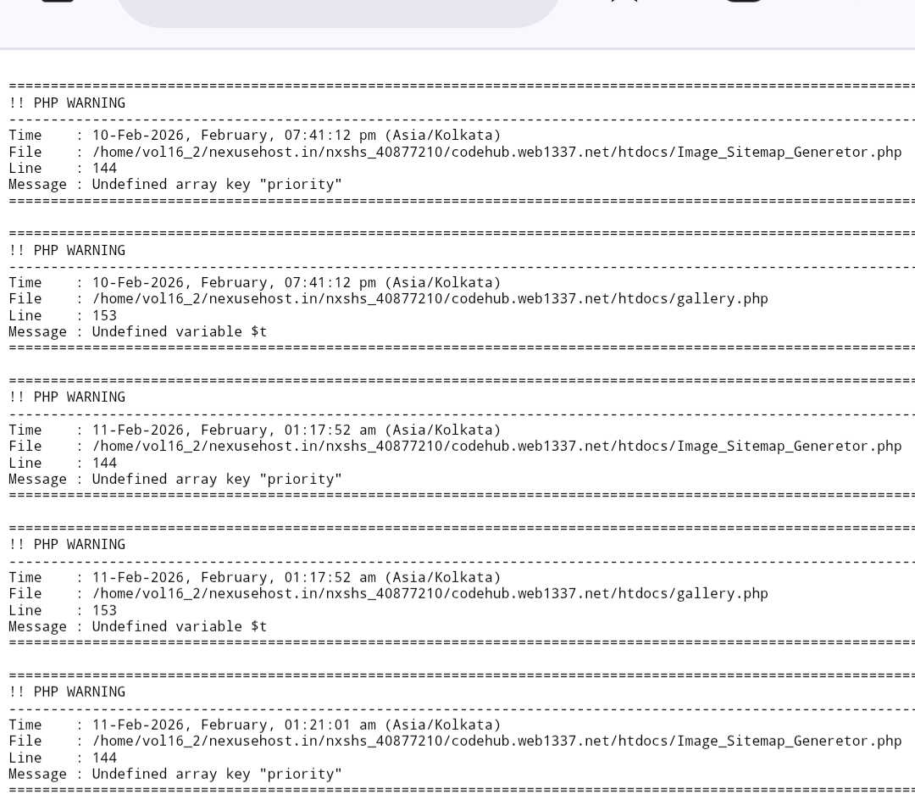The height and width of the screenshot is (811, 915).
Task: Click the fourth "!! PHP WARNING" heading
Action: click(x=67, y=544)
